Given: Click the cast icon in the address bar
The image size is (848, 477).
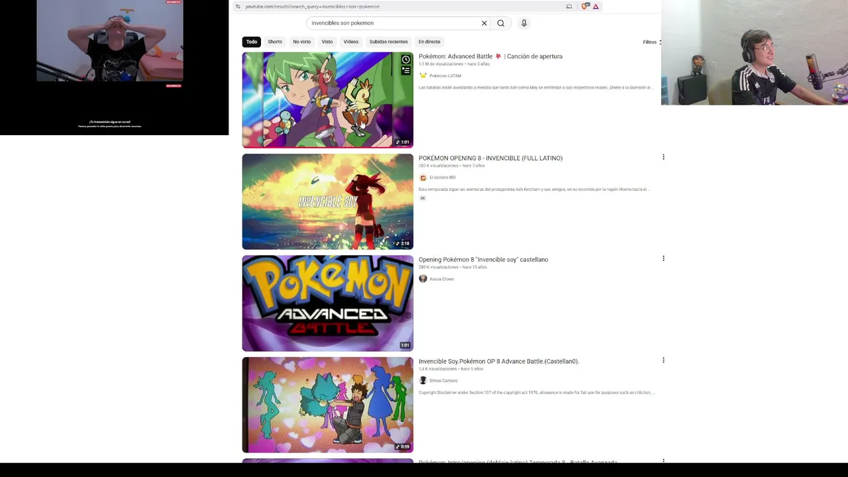Looking at the screenshot, I should coord(569,7).
